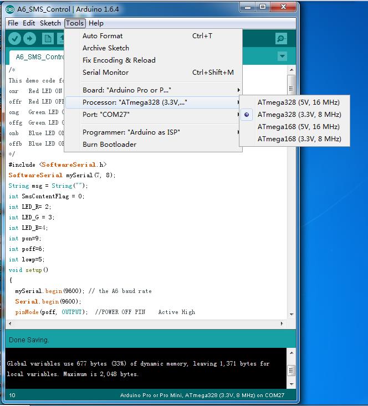
Task: Click the Upload arrow toolbar icon
Action: pyautogui.click(x=29, y=39)
